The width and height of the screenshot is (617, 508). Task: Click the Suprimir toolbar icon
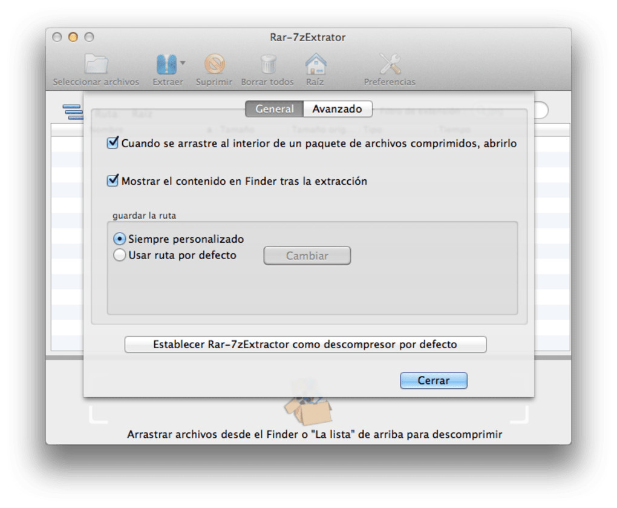tap(215, 64)
